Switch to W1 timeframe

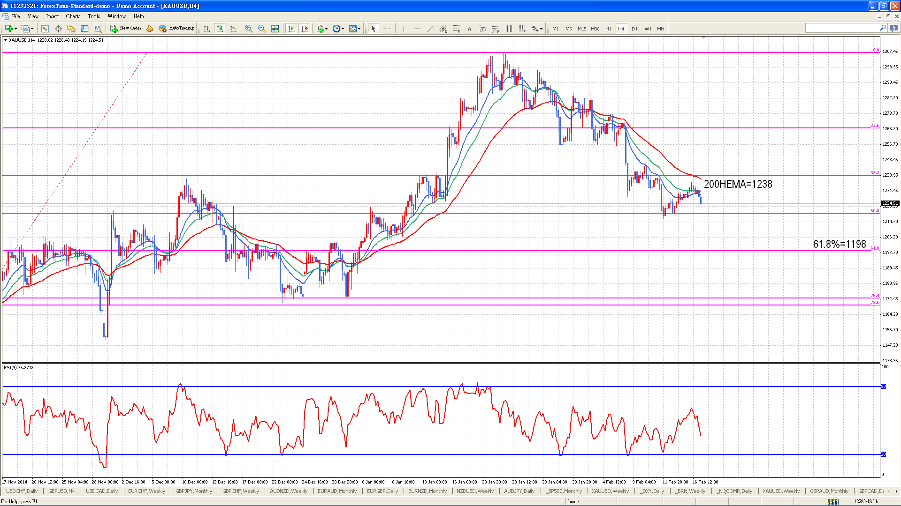pos(648,29)
